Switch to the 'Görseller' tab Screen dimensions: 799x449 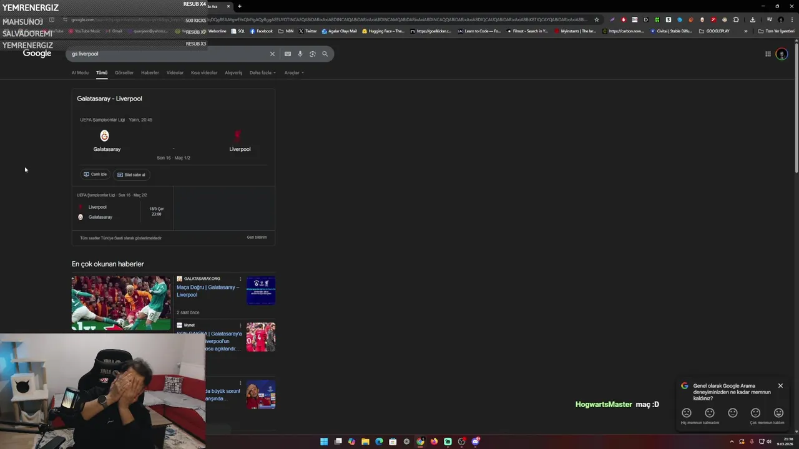pyautogui.click(x=124, y=73)
